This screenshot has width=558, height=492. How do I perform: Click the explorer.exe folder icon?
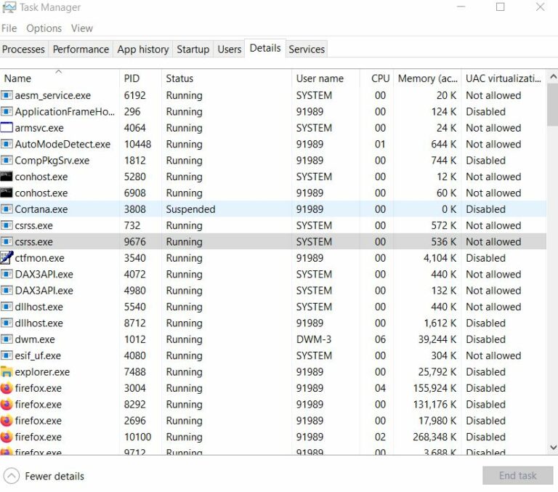pyautogui.click(x=7, y=372)
